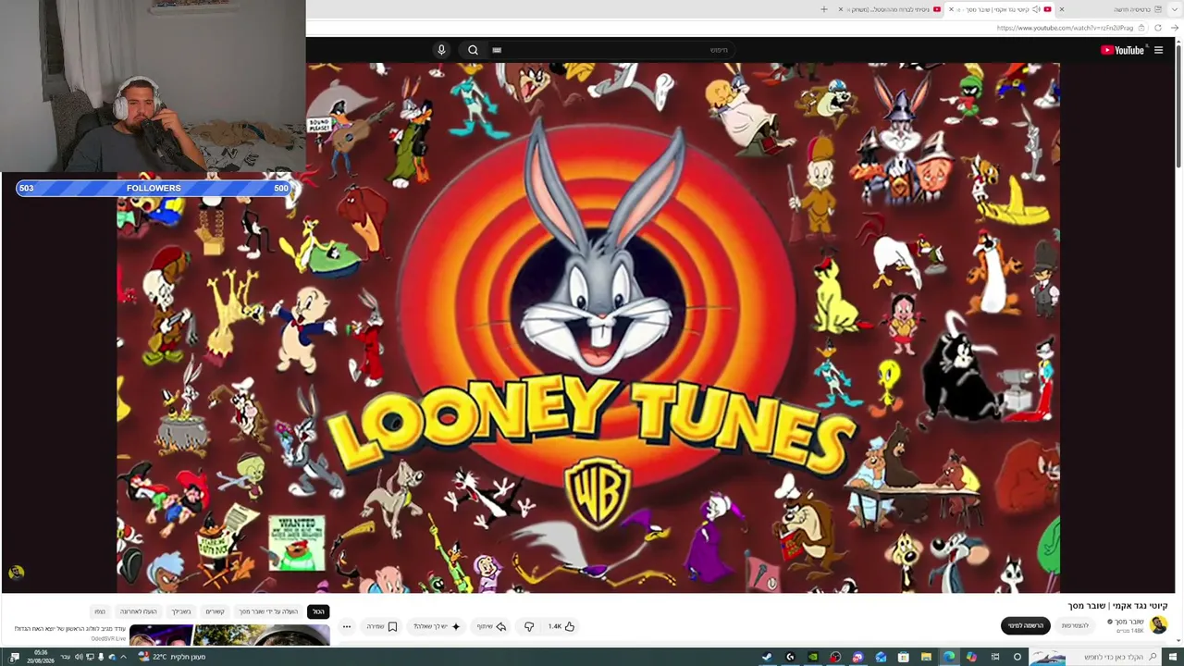Open Microsoft Edge from the taskbar
Screen dimensions: 1184x666
click(x=948, y=657)
